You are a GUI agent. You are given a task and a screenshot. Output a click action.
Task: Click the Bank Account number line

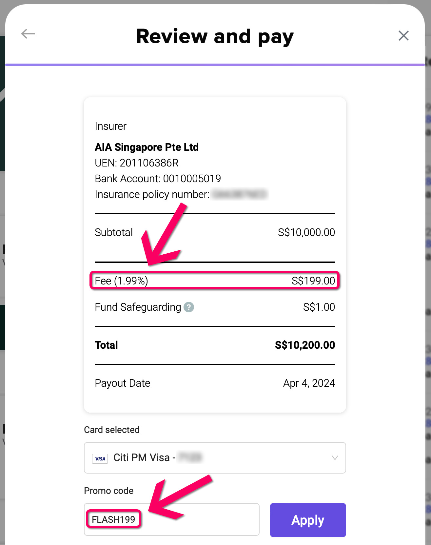click(x=158, y=179)
